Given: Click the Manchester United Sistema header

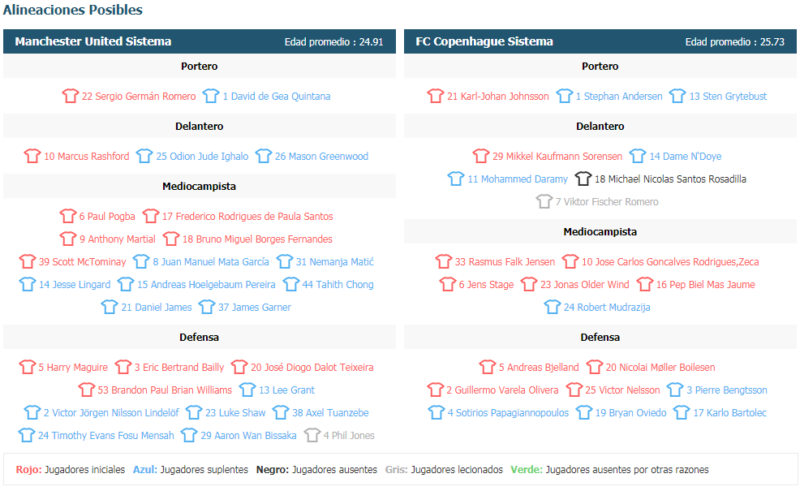Looking at the screenshot, I should pyautogui.click(x=92, y=41).
